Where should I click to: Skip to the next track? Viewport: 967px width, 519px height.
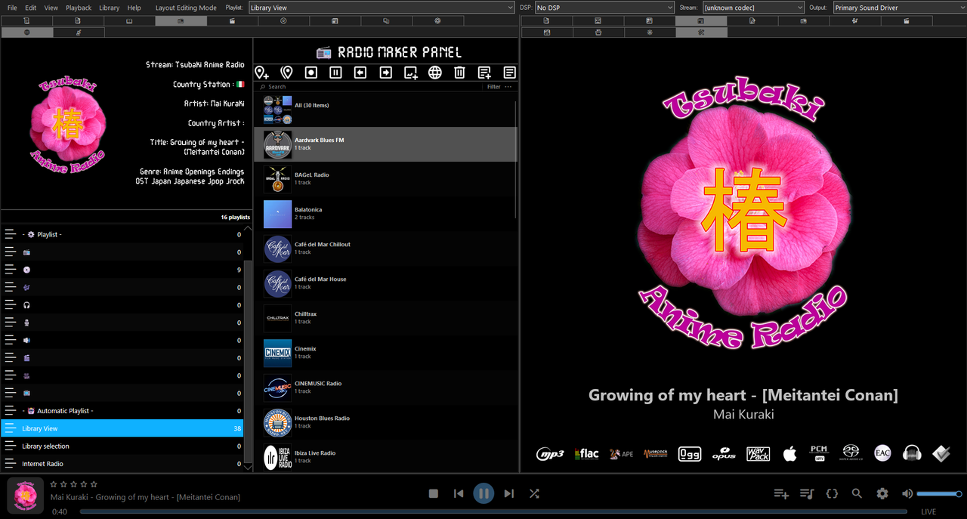[x=508, y=493]
